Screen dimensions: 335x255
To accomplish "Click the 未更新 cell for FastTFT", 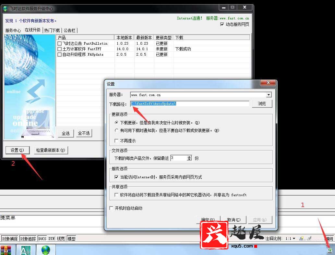I will pos(162,49).
